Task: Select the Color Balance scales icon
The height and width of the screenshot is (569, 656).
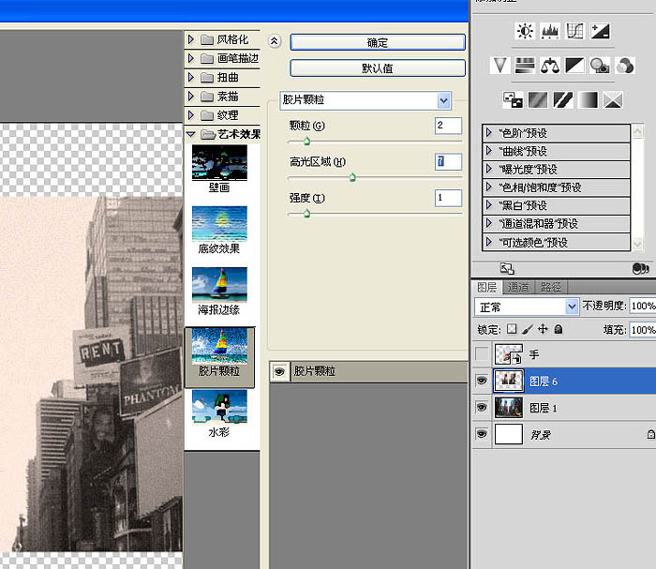Action: click(550, 66)
